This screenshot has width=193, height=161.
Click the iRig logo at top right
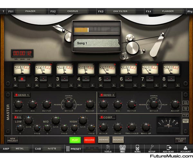(189, 12)
